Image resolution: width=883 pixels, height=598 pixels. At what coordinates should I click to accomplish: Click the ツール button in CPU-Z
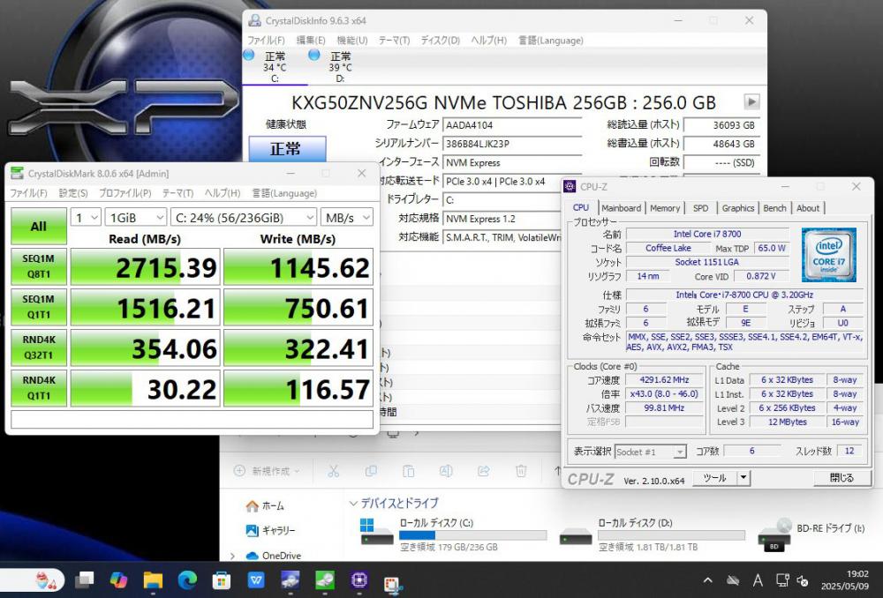coord(714,478)
